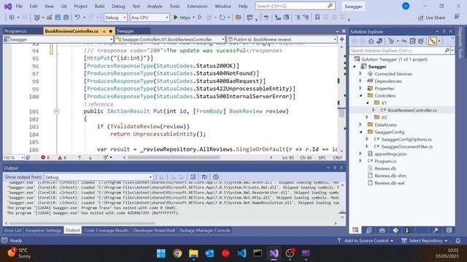Toggle word wrap icon in Output toolbar
The image size is (467, 262).
[204, 177]
